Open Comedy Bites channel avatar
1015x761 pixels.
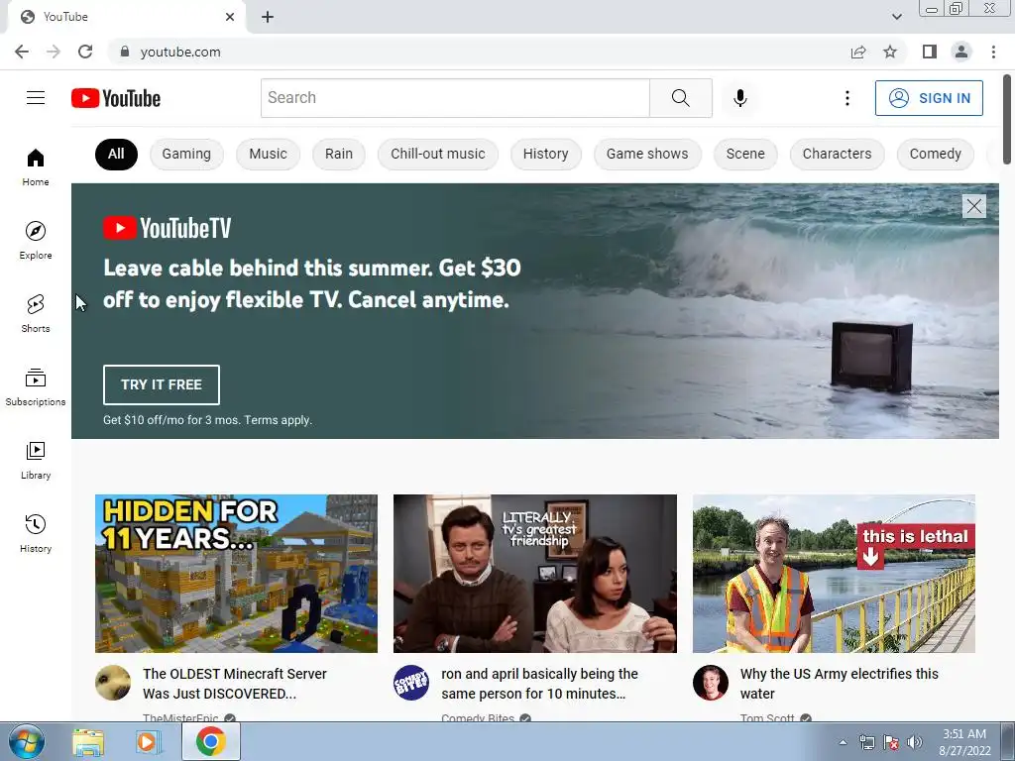click(x=411, y=682)
